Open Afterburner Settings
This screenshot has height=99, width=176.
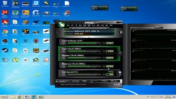[114, 81]
